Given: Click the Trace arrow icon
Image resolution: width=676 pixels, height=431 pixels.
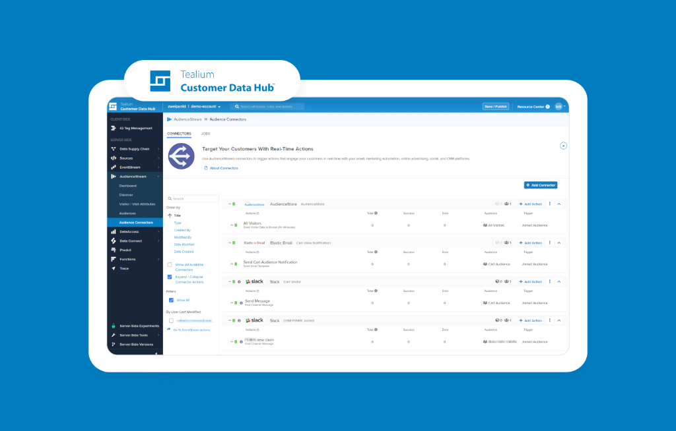Looking at the screenshot, I should pyautogui.click(x=114, y=268).
